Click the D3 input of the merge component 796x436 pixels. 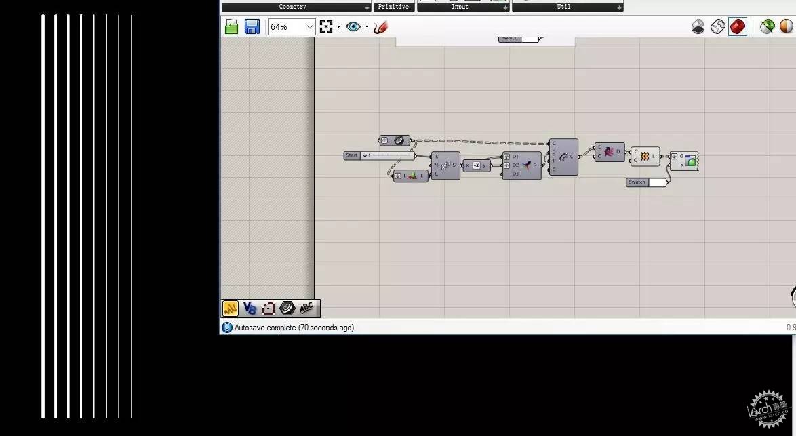[x=515, y=174]
